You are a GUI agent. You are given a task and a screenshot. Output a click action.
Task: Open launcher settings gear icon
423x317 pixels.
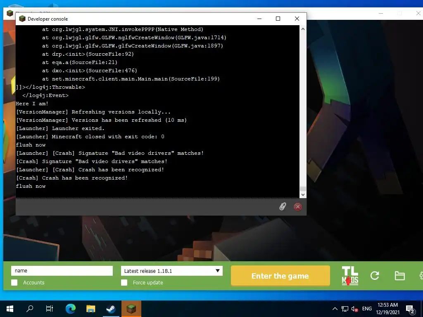[x=421, y=276]
